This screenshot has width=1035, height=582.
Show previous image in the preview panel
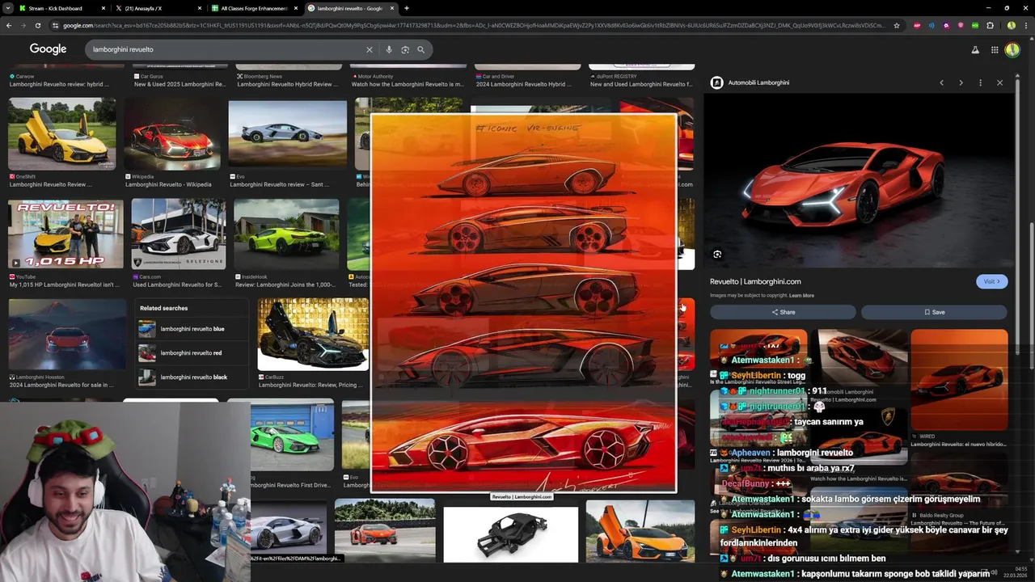click(941, 82)
